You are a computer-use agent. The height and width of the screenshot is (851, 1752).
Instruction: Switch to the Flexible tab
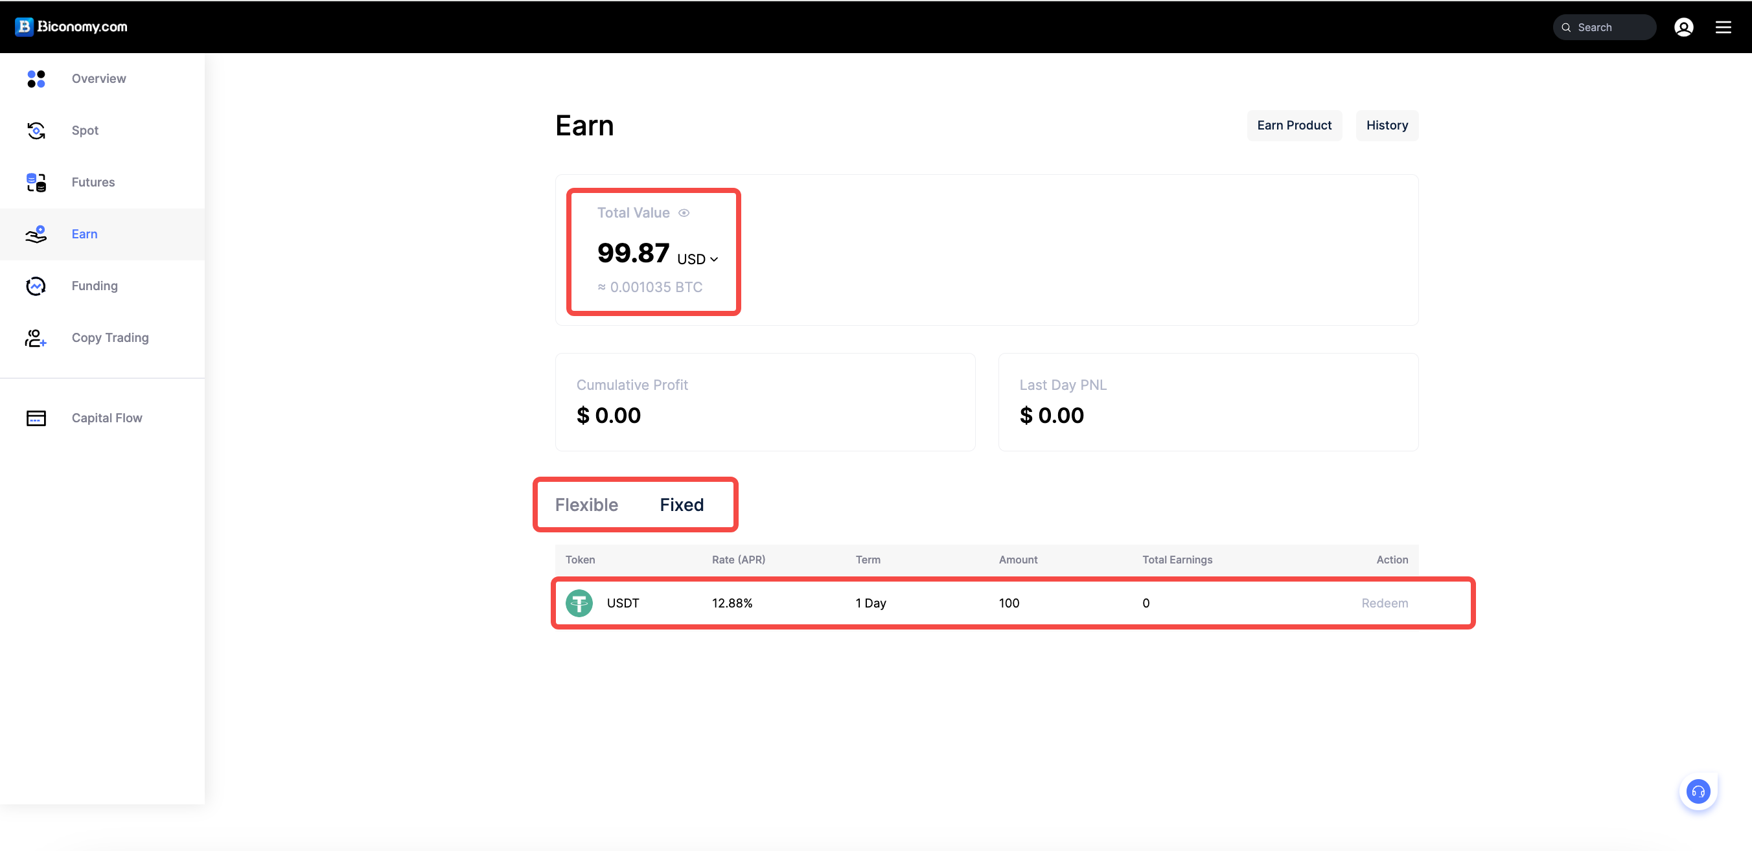coord(586,505)
